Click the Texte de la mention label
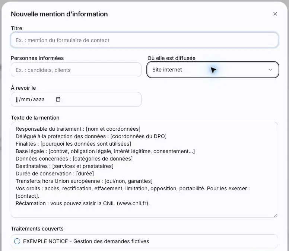Image resolution: width=289 pixels, height=251 pixels. coord(35,118)
